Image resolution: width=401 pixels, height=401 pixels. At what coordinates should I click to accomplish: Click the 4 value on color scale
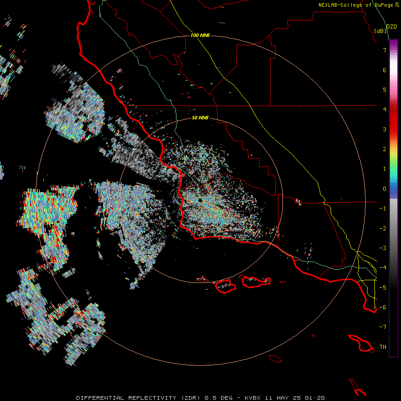coord(385,109)
